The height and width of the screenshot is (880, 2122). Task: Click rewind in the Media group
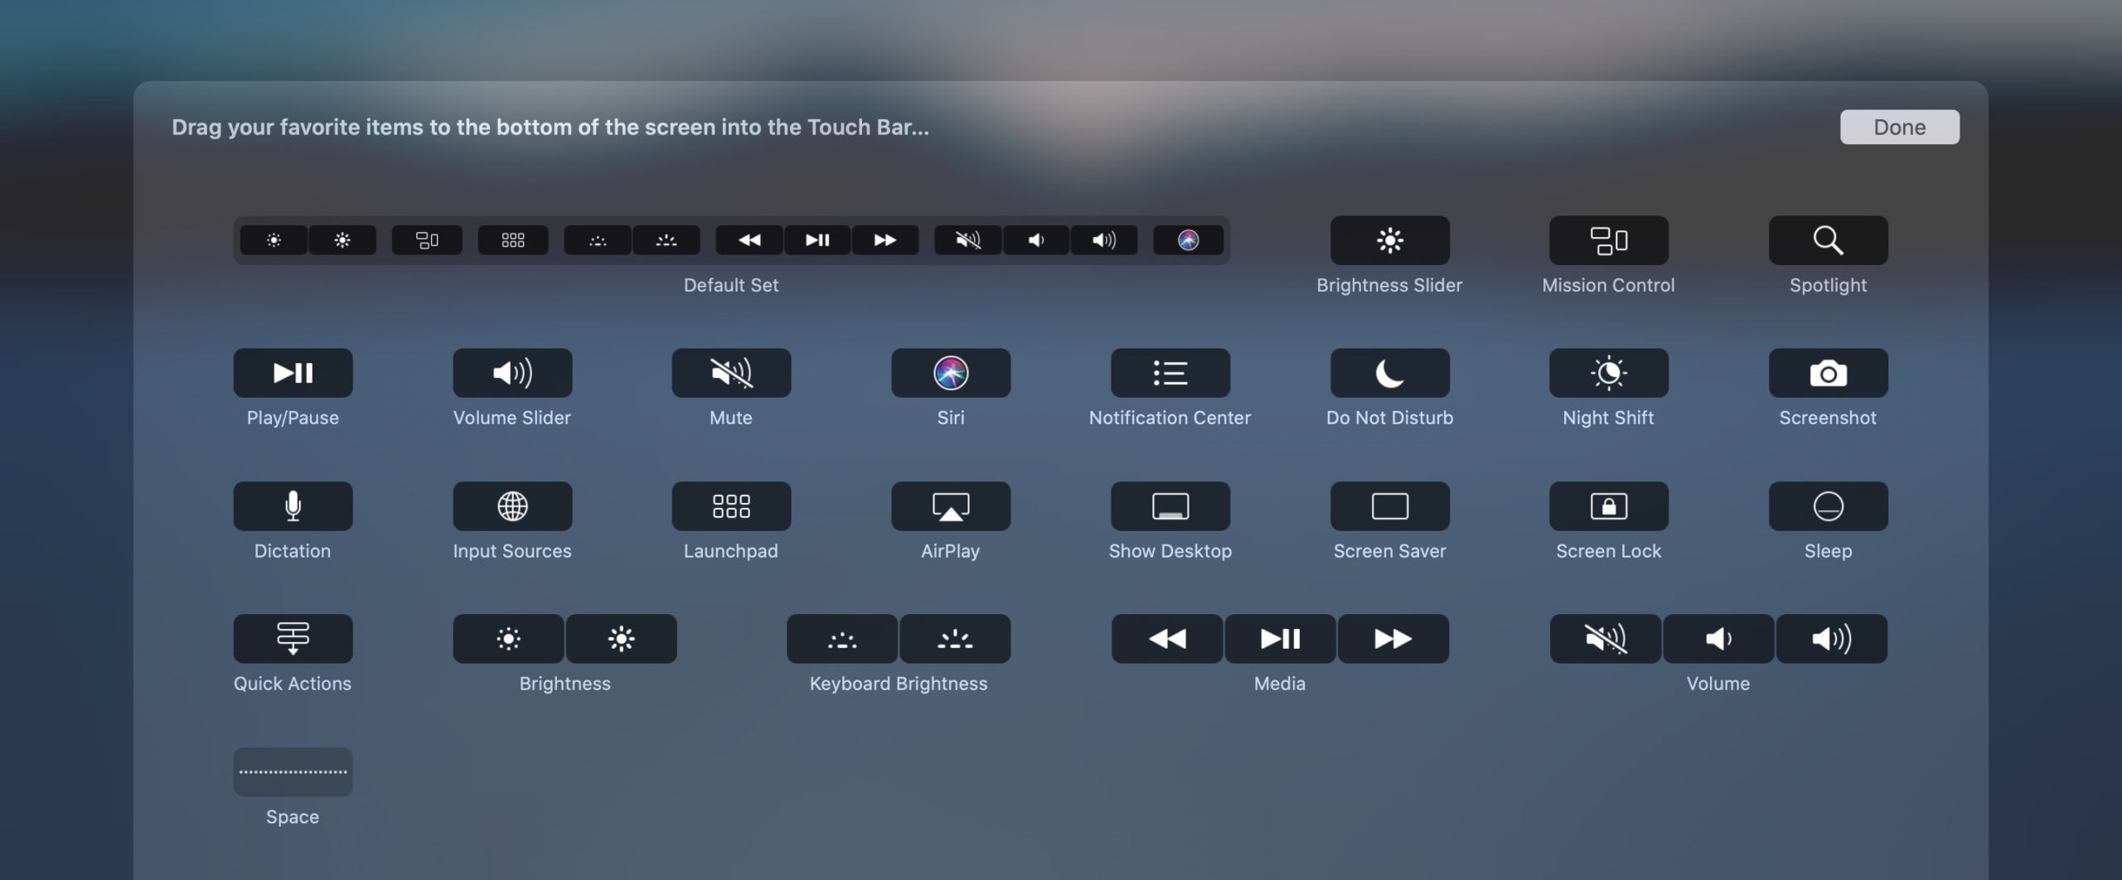coord(1167,639)
